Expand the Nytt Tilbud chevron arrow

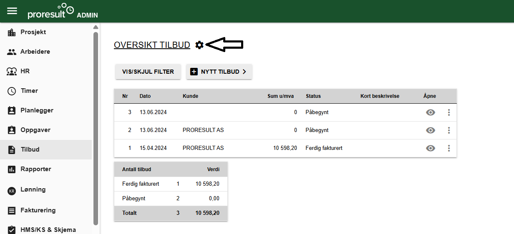(244, 72)
